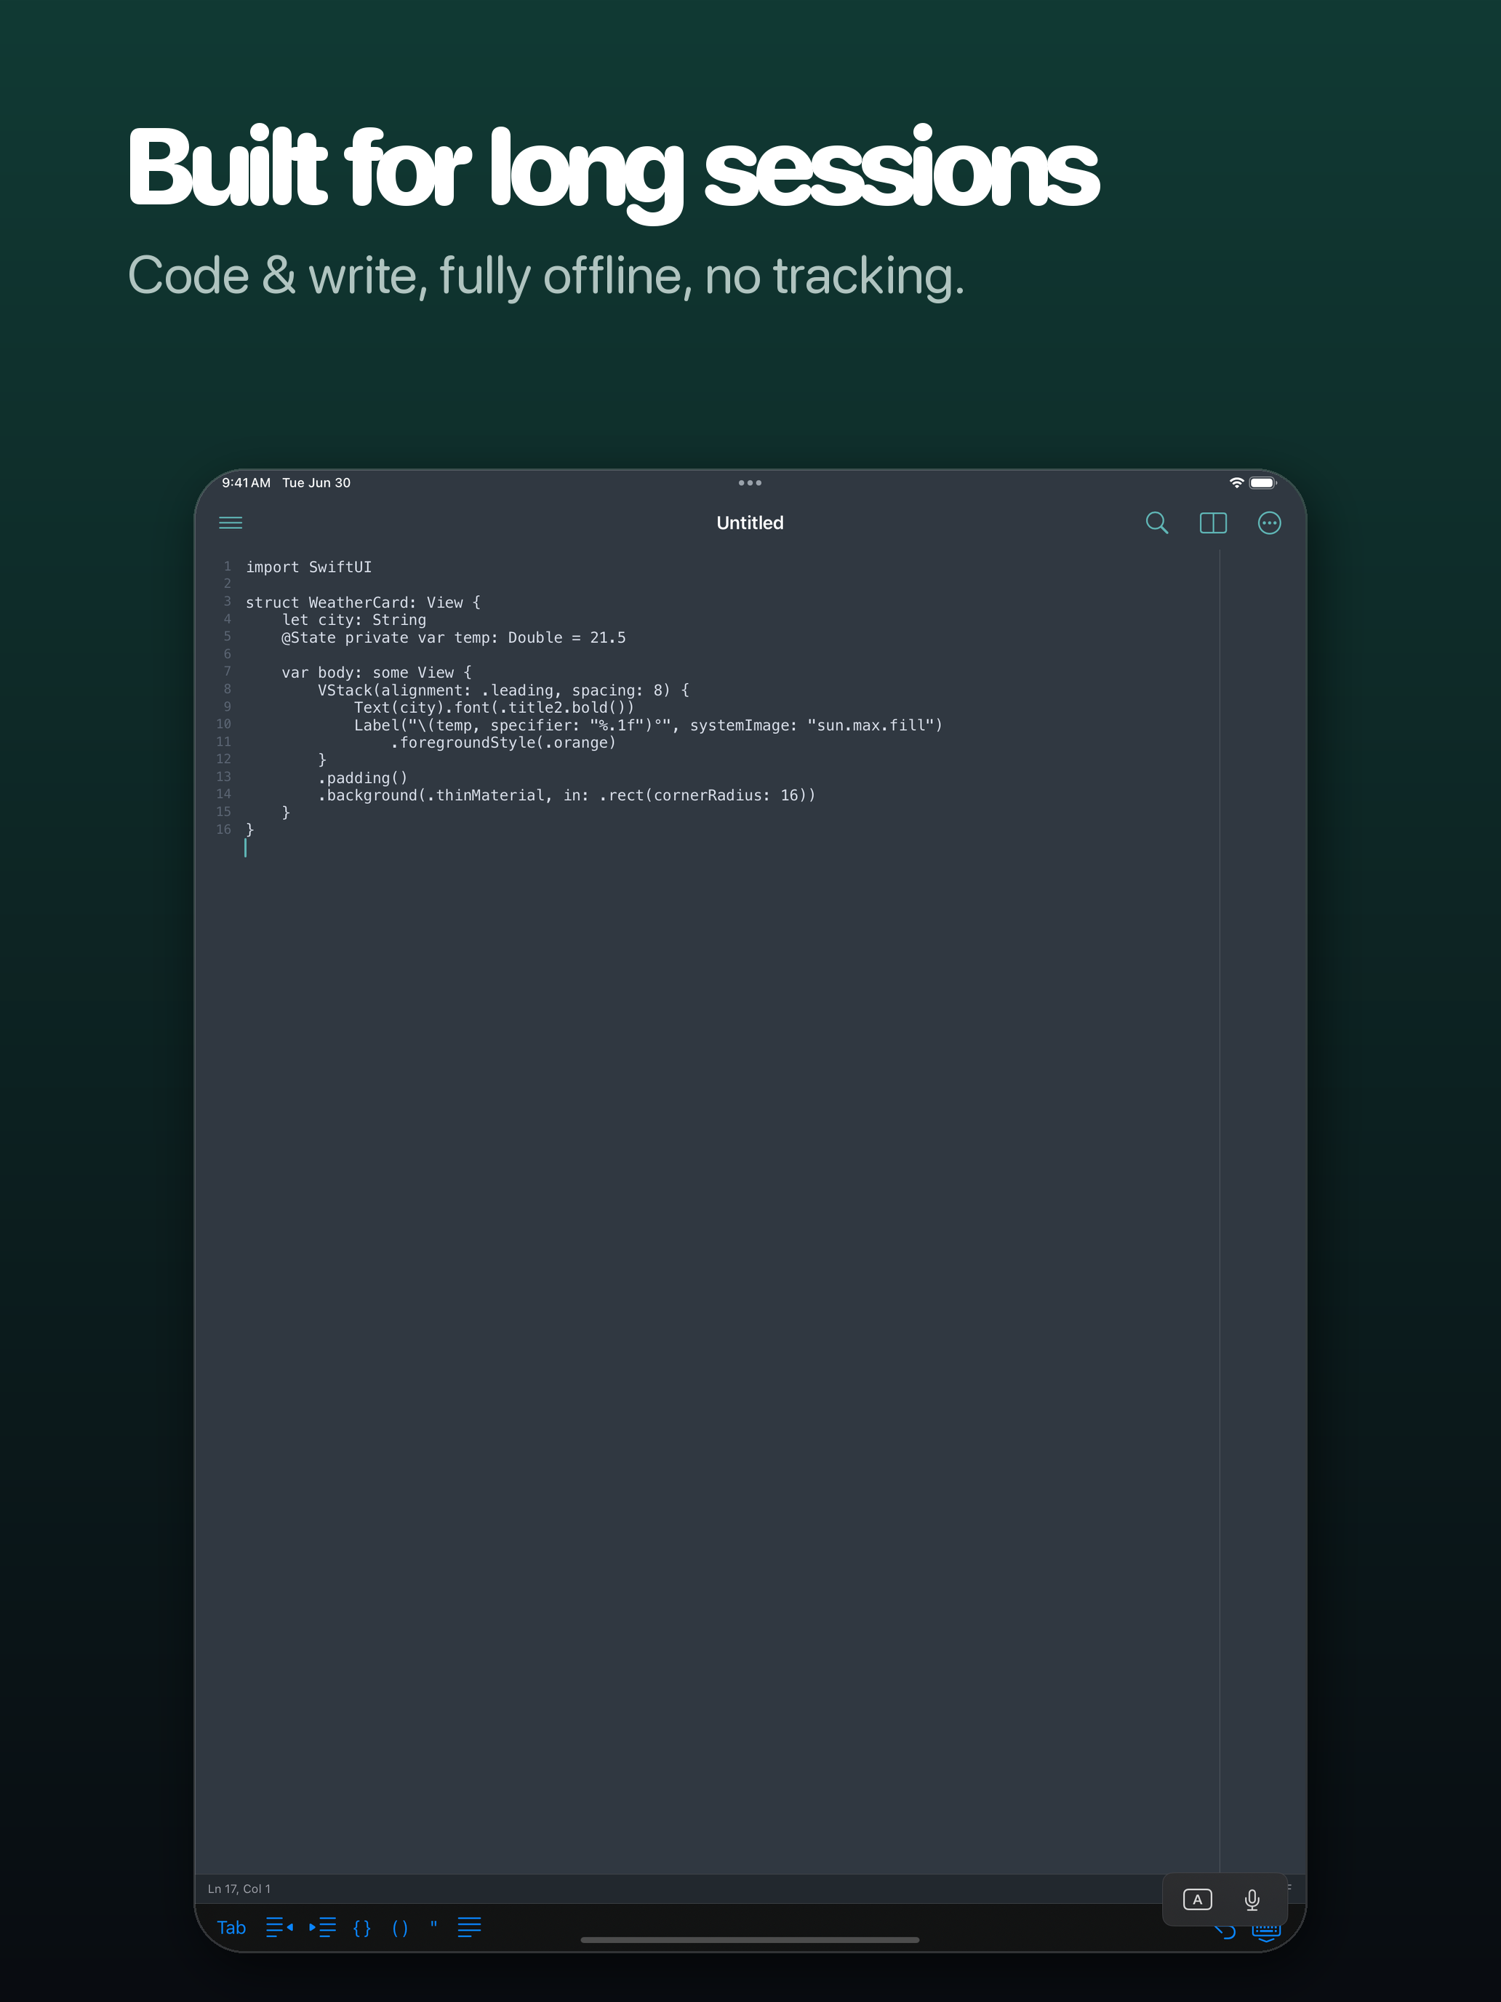Click the Untitled document title

coord(750,522)
